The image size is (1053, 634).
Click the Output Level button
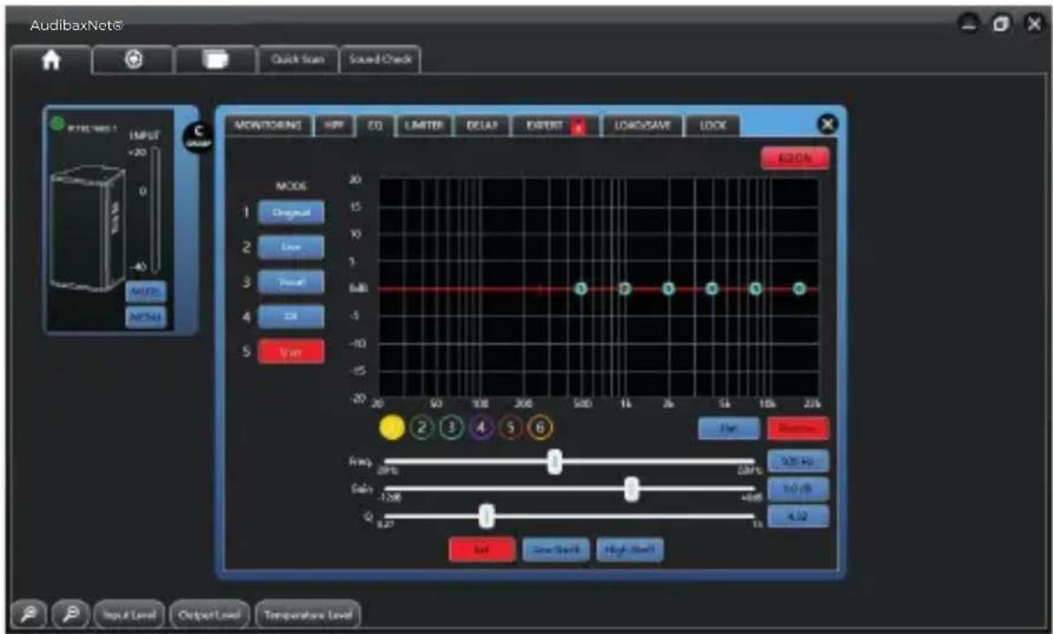point(209,615)
